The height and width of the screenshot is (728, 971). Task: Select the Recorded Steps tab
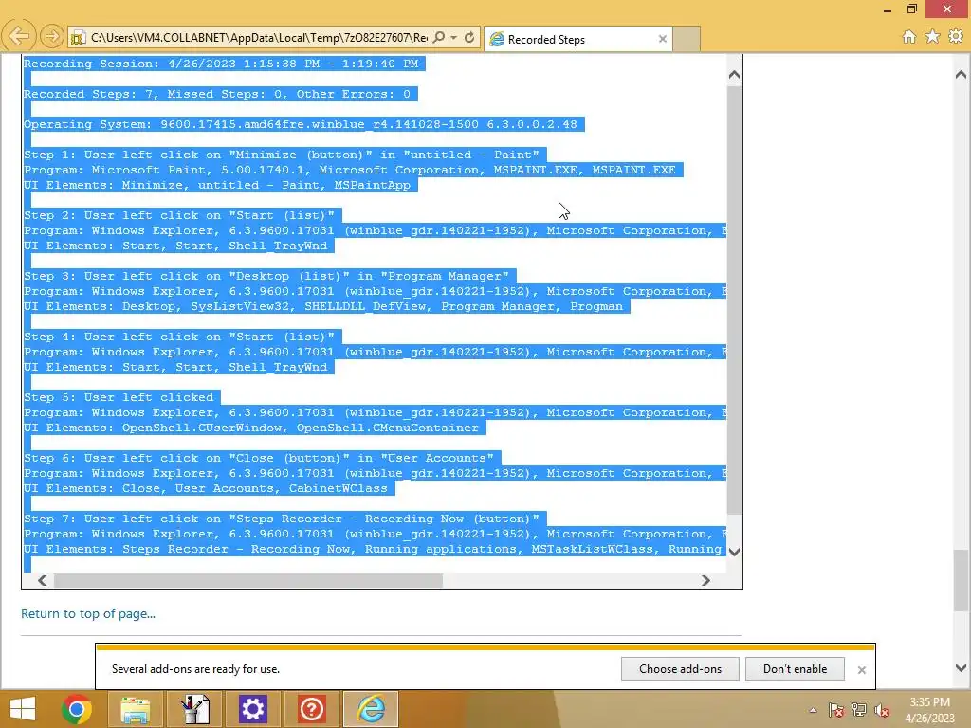577,39
